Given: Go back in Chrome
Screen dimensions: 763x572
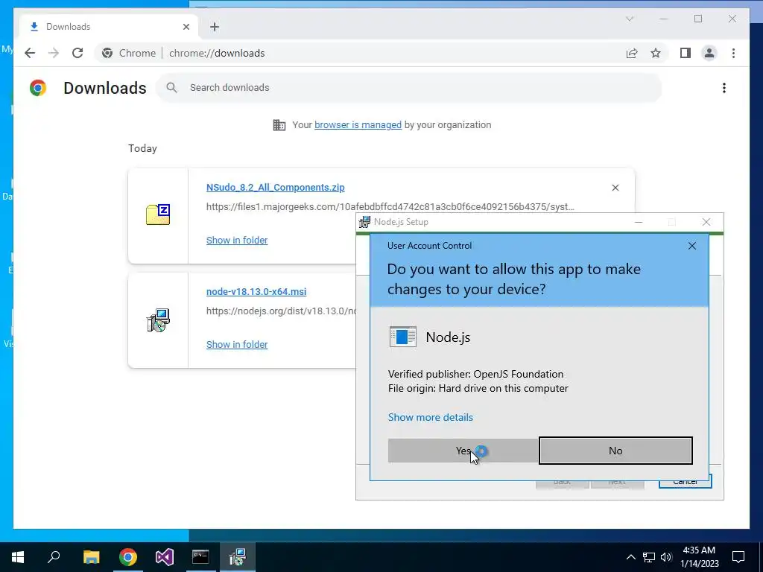Looking at the screenshot, I should tap(30, 53).
